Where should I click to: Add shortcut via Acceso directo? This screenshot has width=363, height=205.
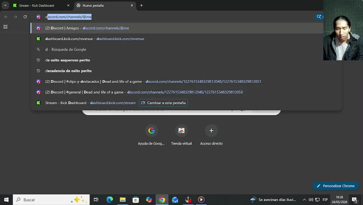pos(211,135)
